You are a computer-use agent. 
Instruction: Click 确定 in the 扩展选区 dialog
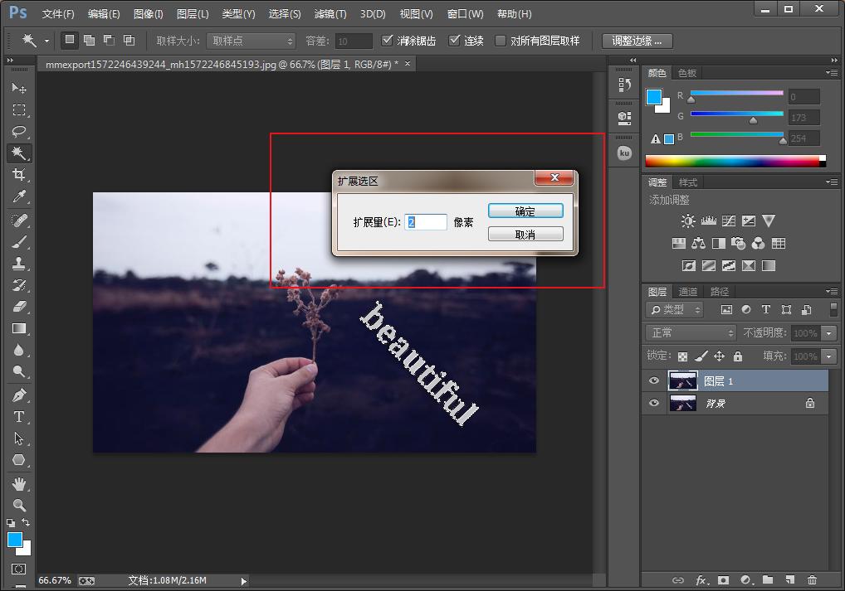coord(525,211)
